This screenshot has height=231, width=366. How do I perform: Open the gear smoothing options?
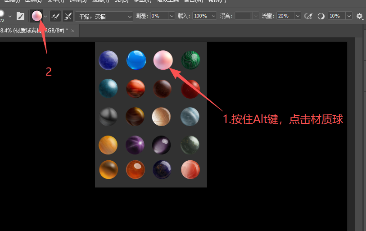coord(359,16)
